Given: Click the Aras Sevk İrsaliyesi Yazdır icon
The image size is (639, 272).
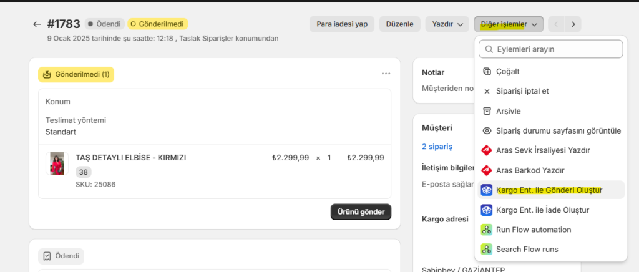Looking at the screenshot, I should 487,150.
